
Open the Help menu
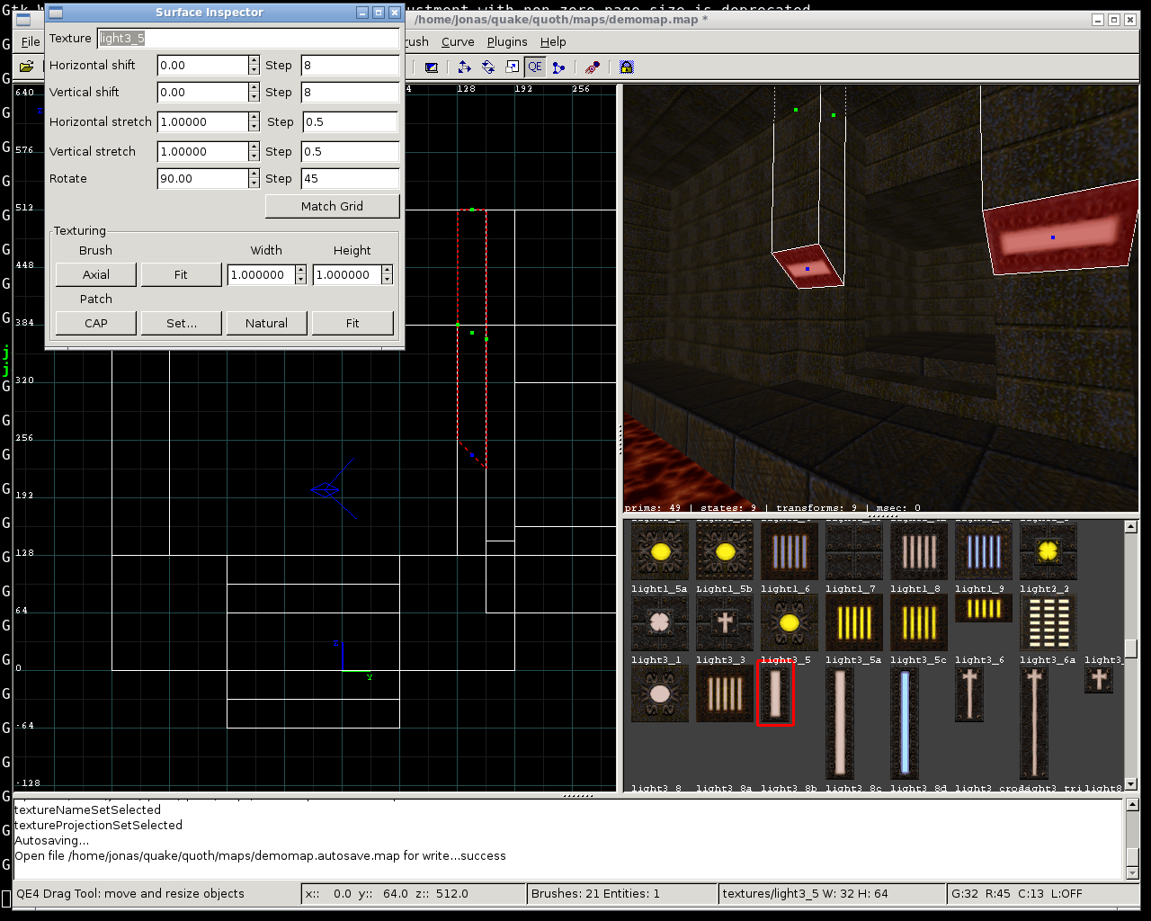click(553, 41)
